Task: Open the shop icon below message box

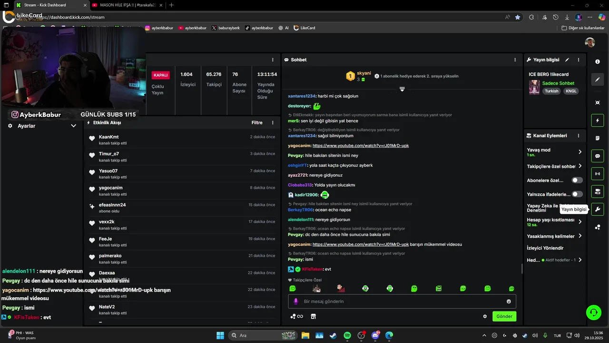Action: click(x=313, y=316)
